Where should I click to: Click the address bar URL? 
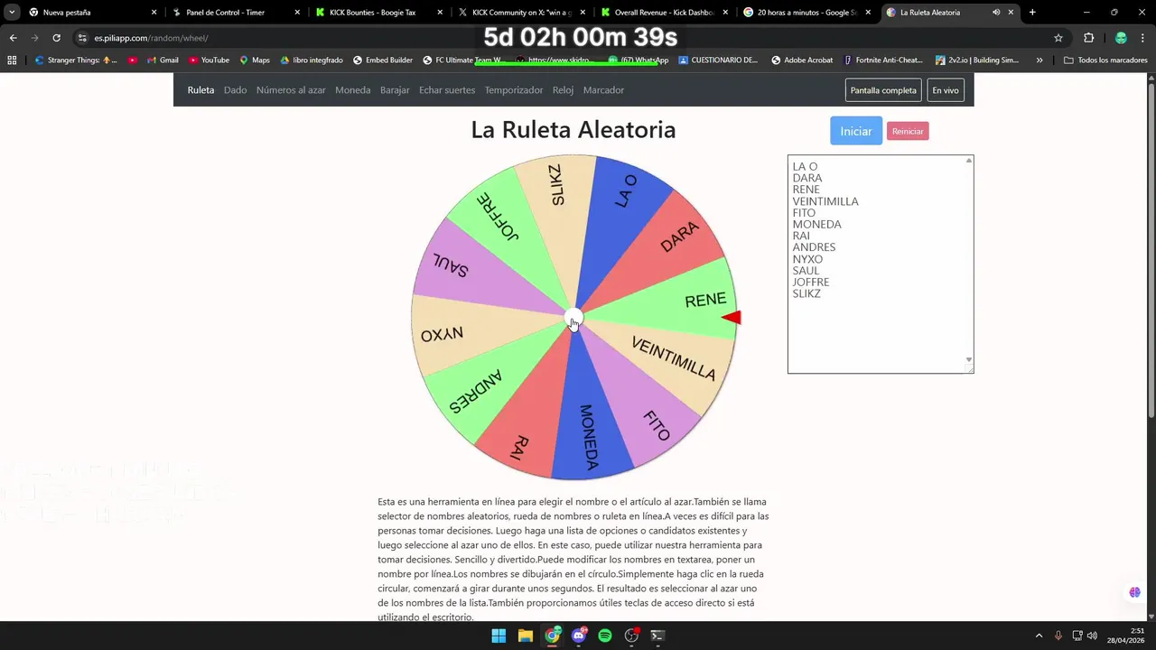tap(151, 38)
